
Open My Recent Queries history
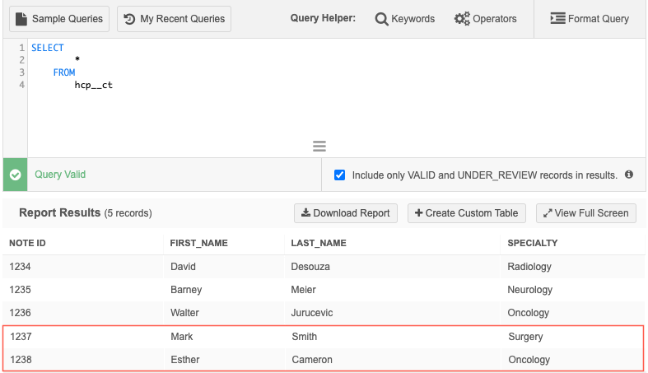pos(174,19)
